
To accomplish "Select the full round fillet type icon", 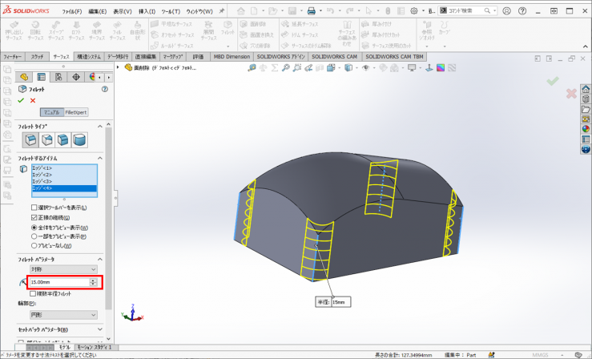I will click(x=79, y=140).
